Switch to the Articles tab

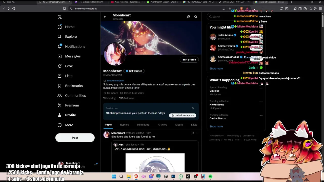[x=162, y=125]
